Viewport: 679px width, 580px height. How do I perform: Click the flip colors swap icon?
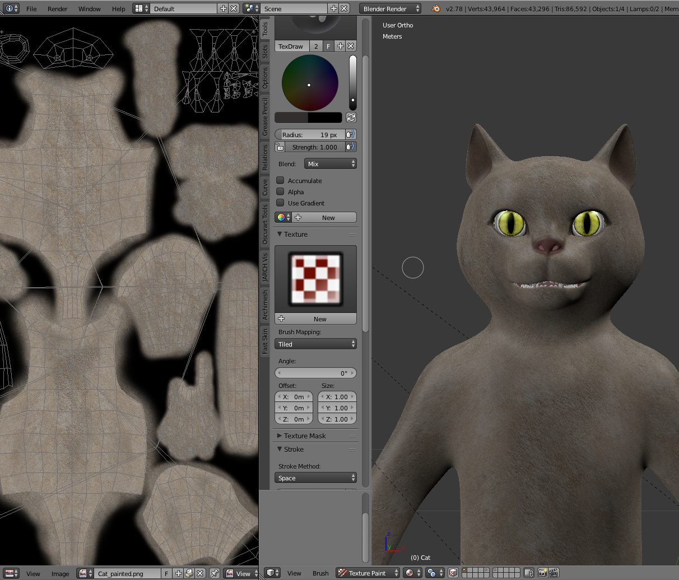click(351, 118)
